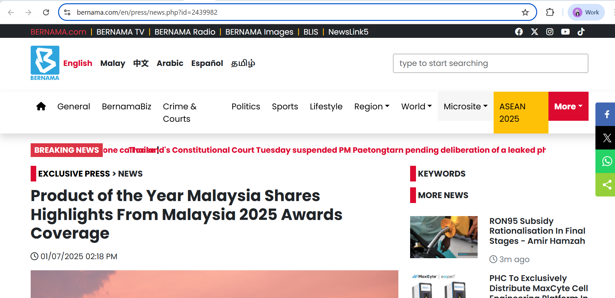Open RON95 Subsidy fuel pump thumbnail
The height and width of the screenshot is (298, 615).
tap(444, 237)
